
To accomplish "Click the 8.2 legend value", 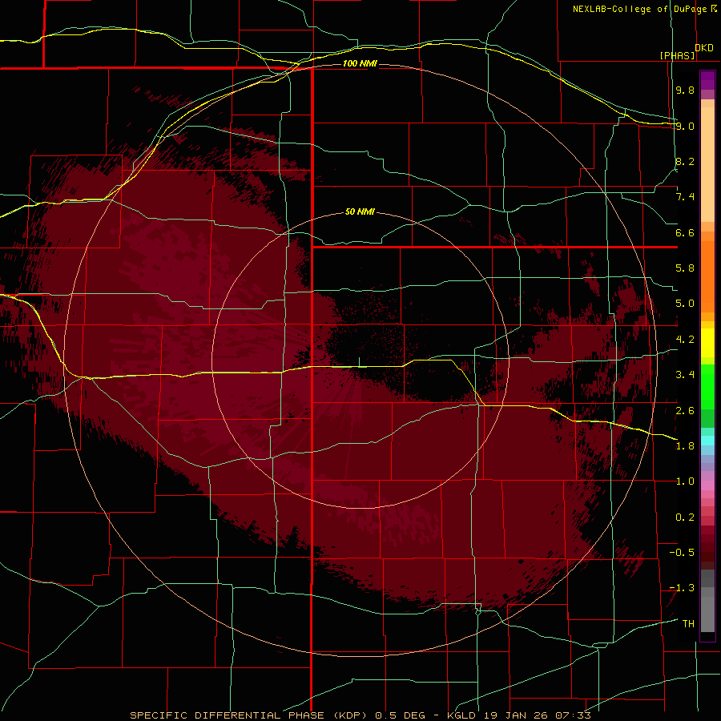I will 685,161.
